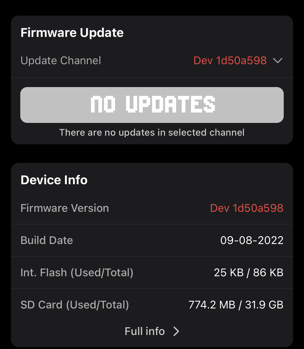Tap the red firmware version Dev 1d50a598
The height and width of the screenshot is (349, 304).
(247, 208)
